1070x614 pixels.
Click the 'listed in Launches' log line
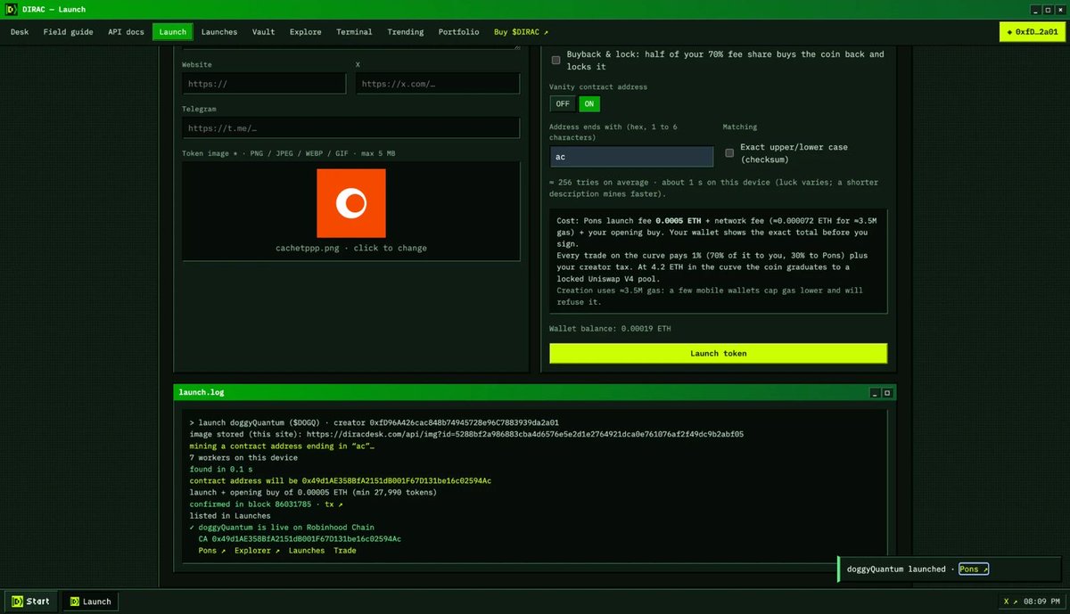point(232,515)
